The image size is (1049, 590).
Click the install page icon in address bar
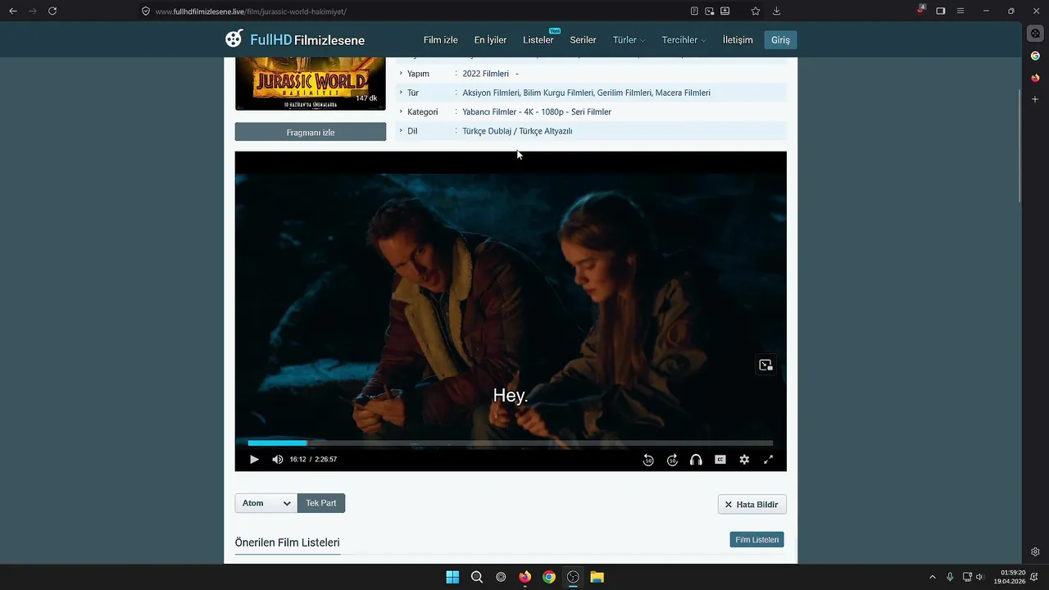[725, 11]
